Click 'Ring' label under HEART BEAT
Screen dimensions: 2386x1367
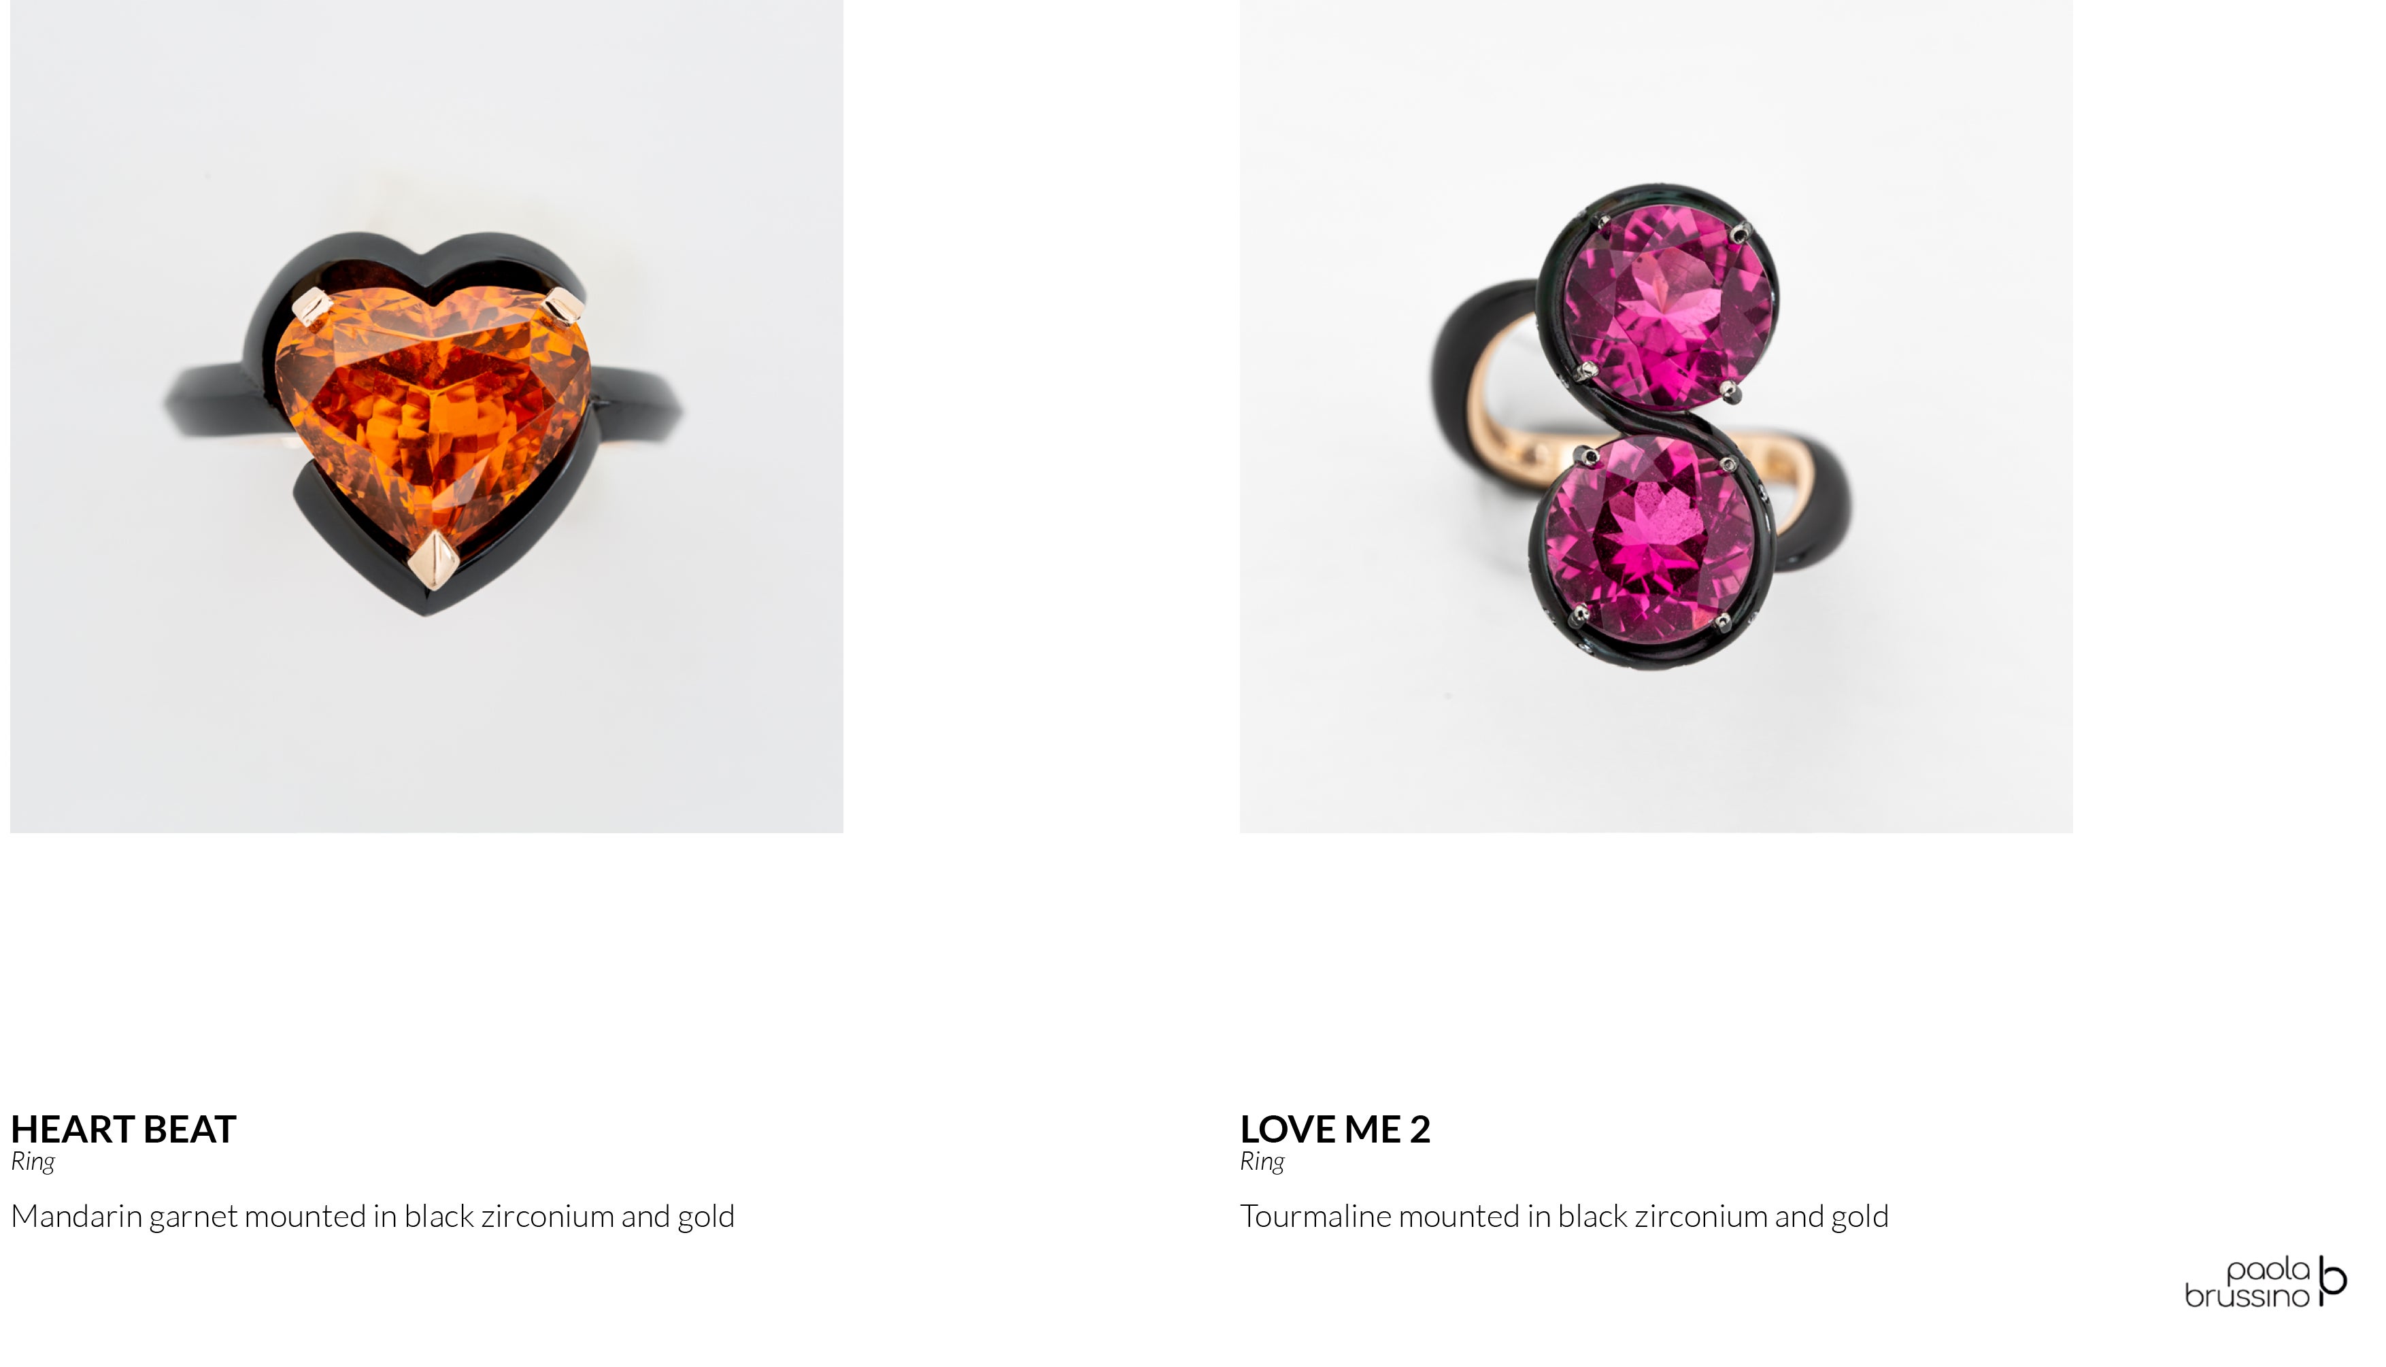click(33, 1162)
